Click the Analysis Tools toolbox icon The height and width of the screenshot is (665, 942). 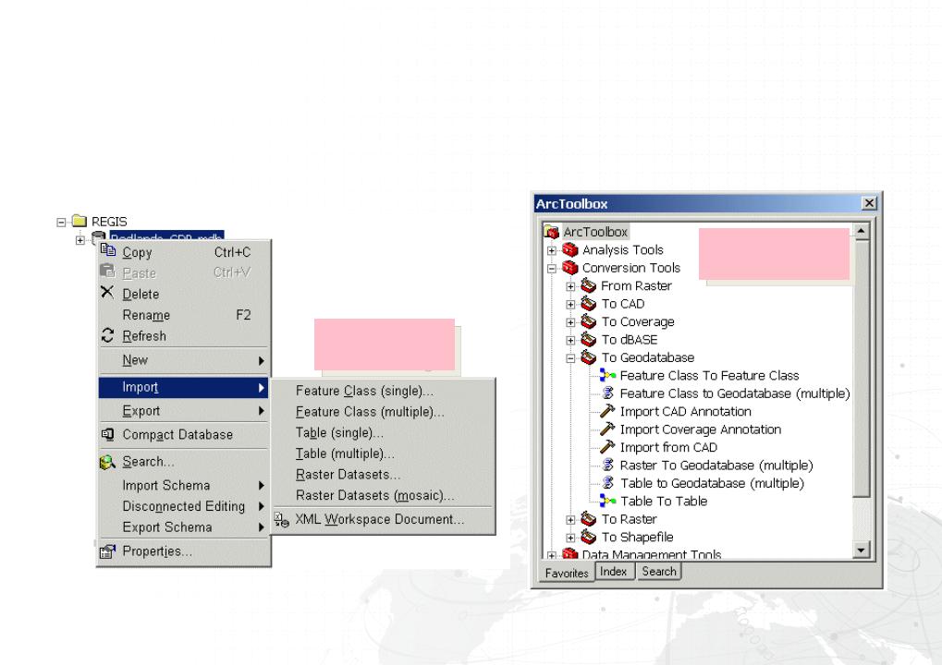[570, 249]
